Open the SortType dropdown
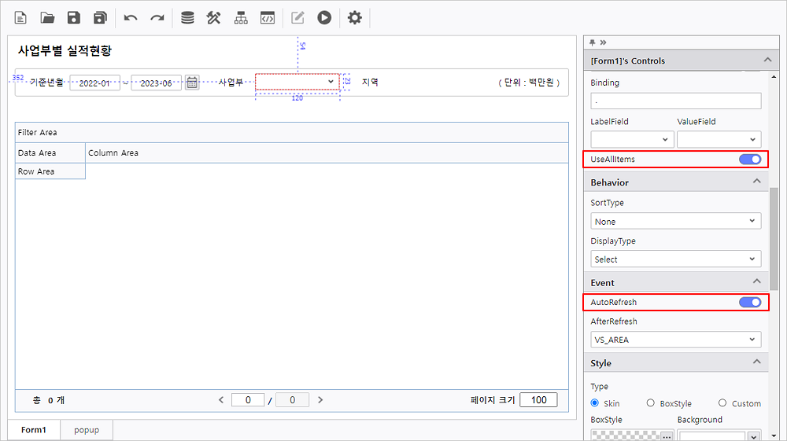The height and width of the screenshot is (441, 787). 675,222
